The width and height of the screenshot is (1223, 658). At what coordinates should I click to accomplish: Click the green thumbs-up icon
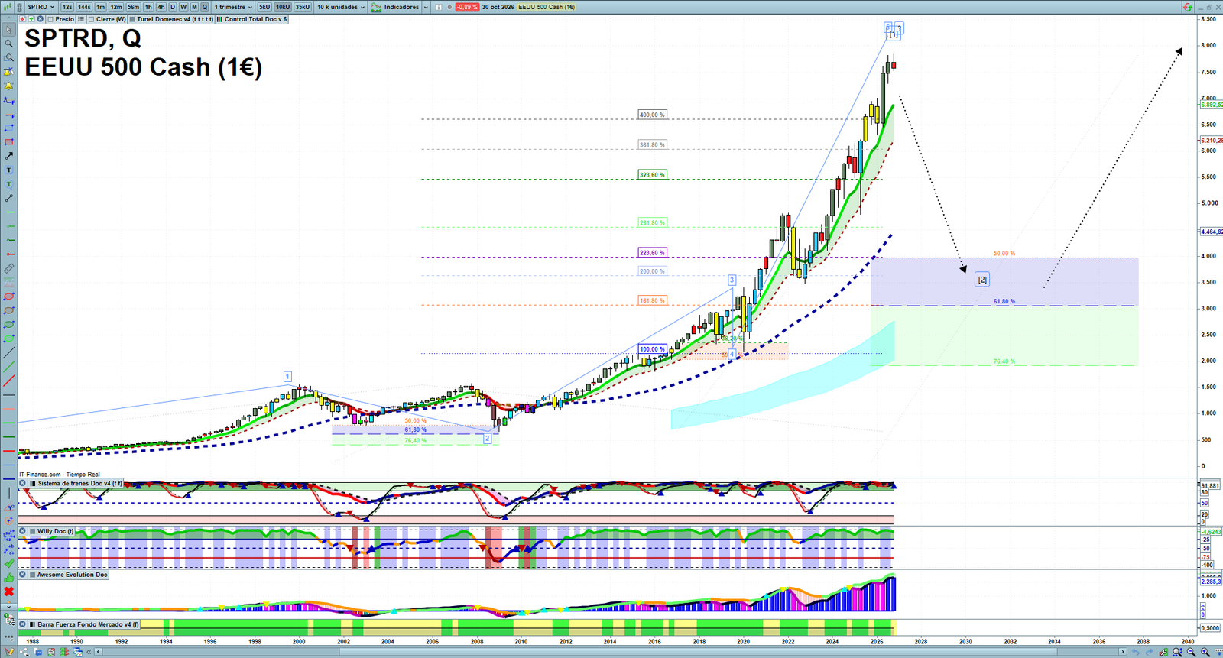[x=9, y=578]
